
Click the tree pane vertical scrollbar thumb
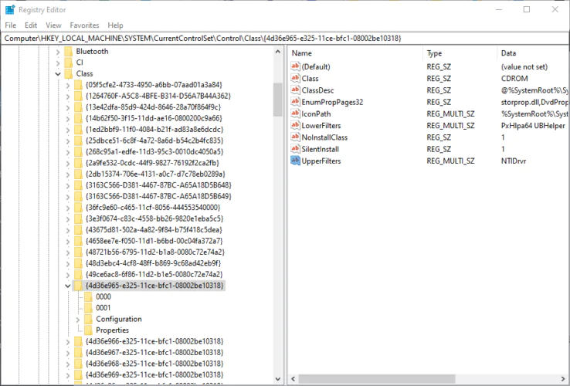pyautogui.click(x=278, y=99)
